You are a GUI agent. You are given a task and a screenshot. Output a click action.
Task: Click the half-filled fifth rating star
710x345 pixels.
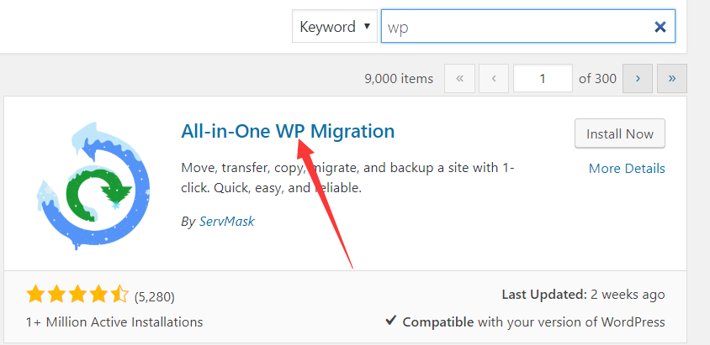(119, 295)
